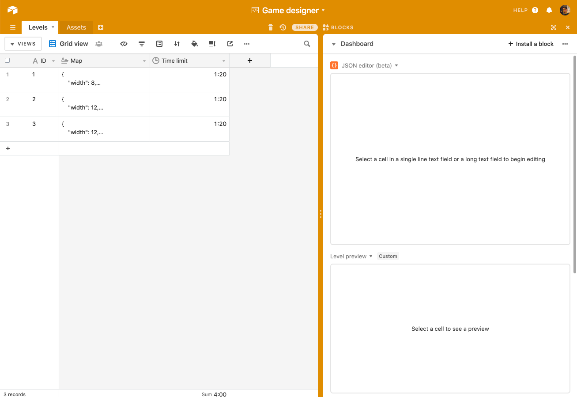This screenshot has height=397, width=577.
Task: Click the panel divider handle
Action: coord(321,214)
